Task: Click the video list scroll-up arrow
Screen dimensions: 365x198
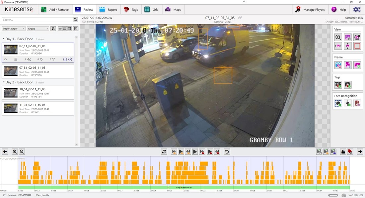Action: point(76,37)
